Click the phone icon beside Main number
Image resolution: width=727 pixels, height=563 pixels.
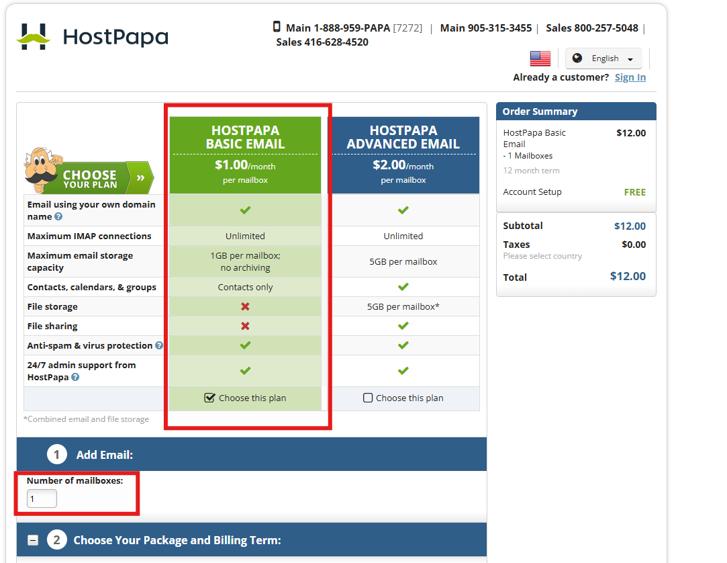tap(277, 27)
